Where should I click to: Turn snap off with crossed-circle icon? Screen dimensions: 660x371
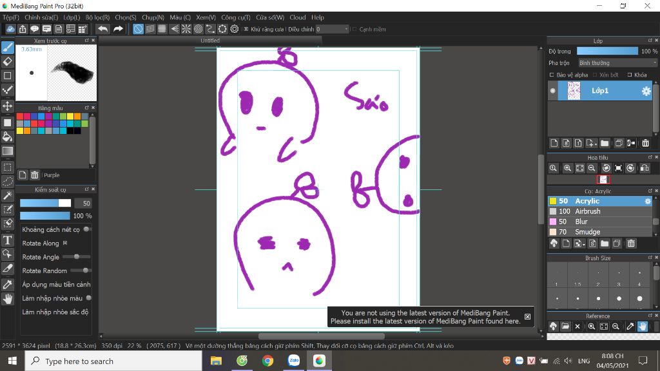pos(138,29)
